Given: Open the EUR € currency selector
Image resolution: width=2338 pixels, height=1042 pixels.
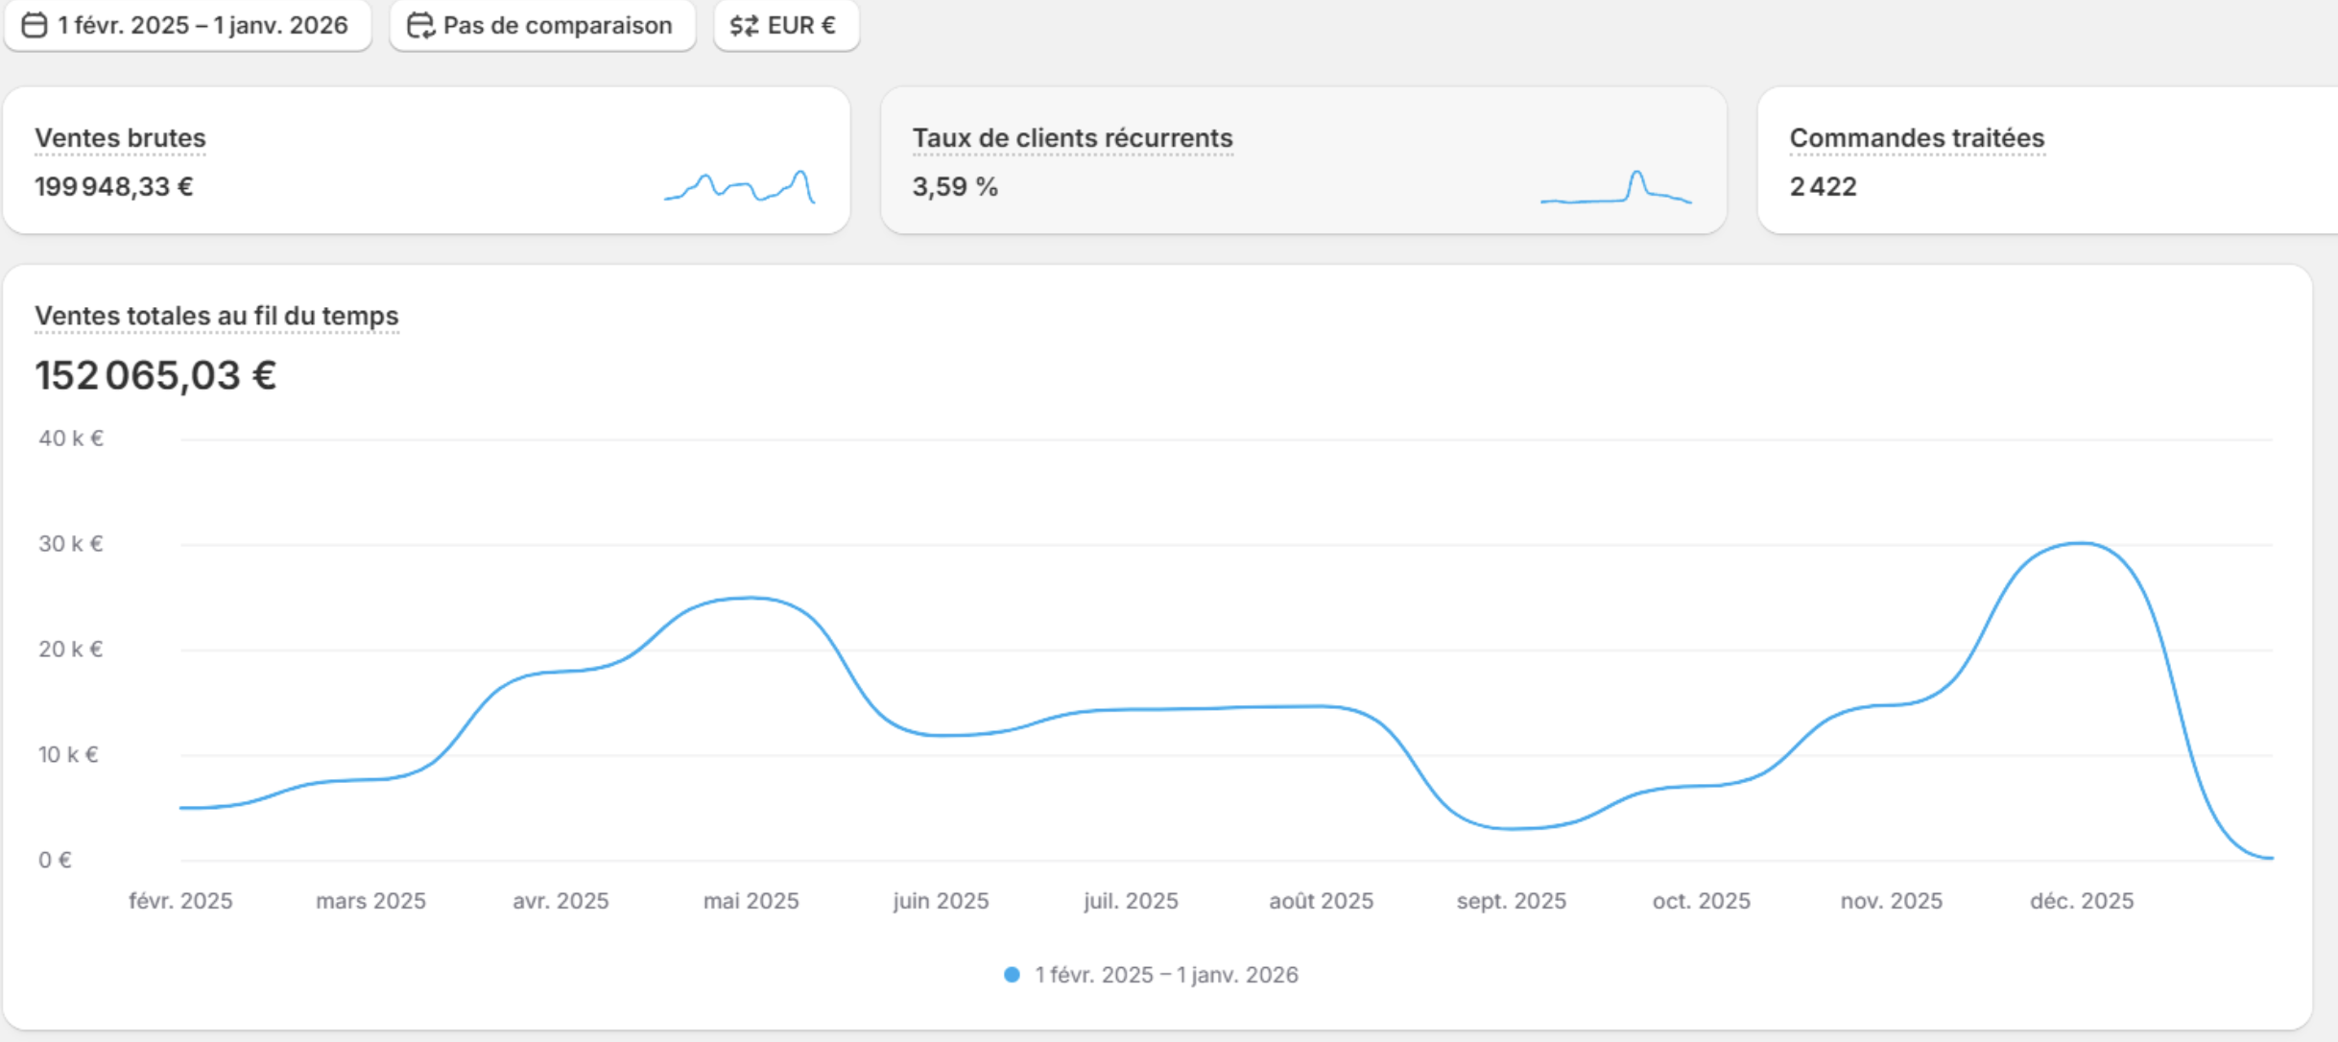Looking at the screenshot, I should pyautogui.click(x=800, y=25).
